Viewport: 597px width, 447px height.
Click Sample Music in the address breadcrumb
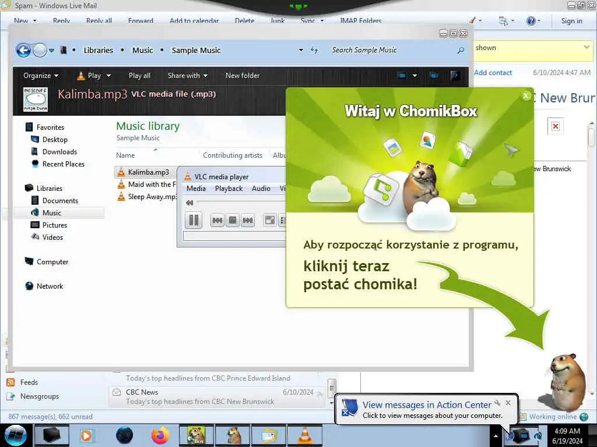(196, 50)
